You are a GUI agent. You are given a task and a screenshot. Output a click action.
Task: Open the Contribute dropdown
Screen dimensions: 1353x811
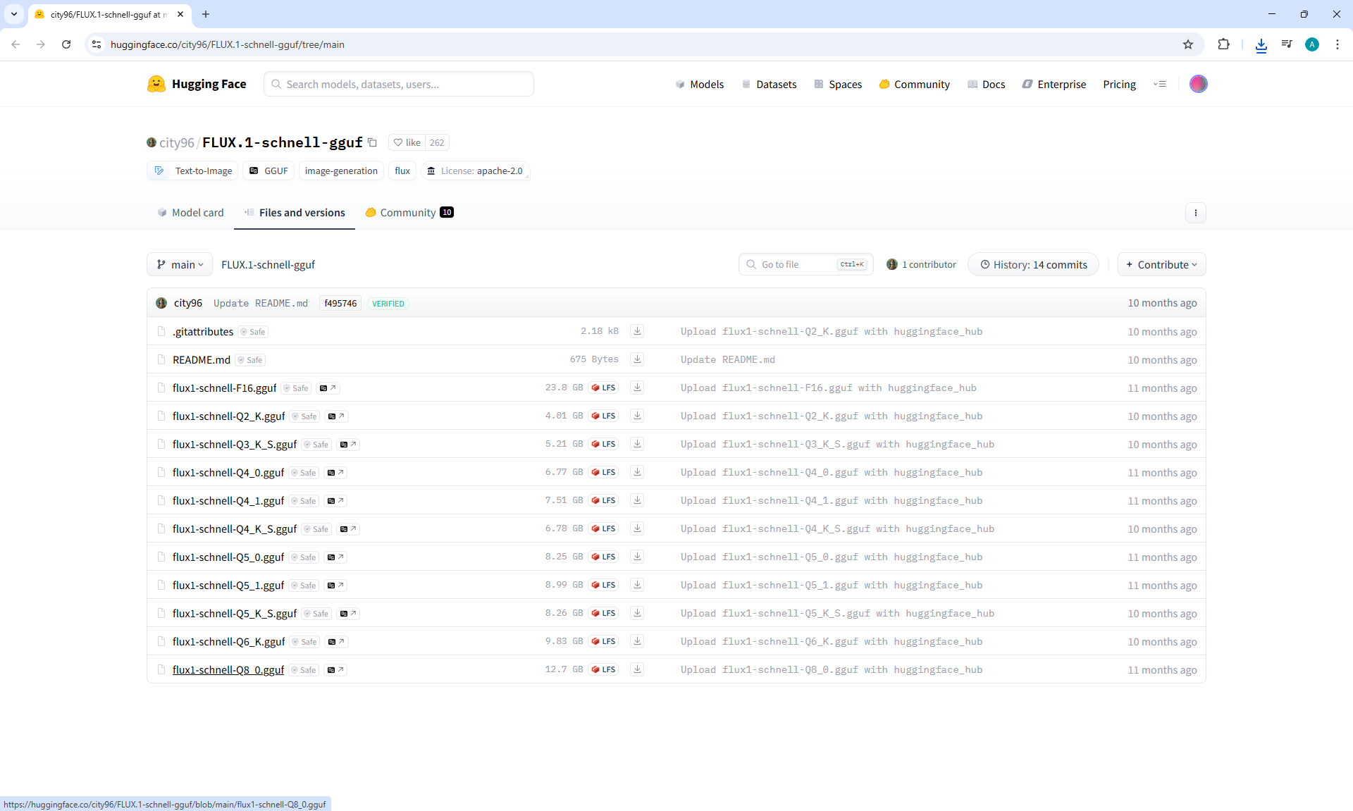coord(1161,264)
